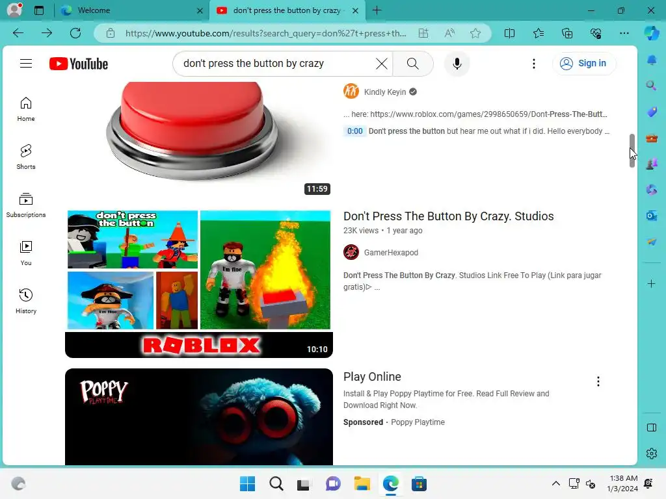The width and height of the screenshot is (666, 499).
Task: Go to YouTube home via logo
Action: coord(79,64)
